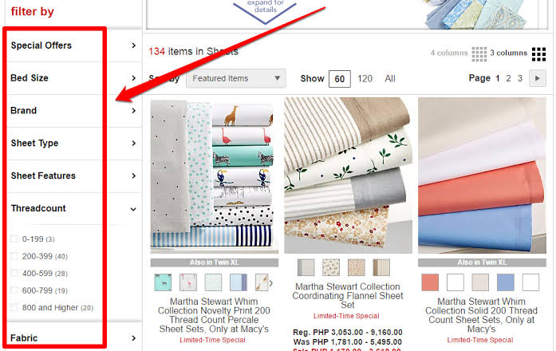
Task: Go to page 3
Action: (520, 78)
